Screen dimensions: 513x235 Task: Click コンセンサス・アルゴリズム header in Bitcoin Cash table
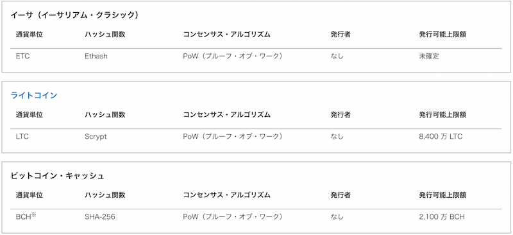coord(226,195)
